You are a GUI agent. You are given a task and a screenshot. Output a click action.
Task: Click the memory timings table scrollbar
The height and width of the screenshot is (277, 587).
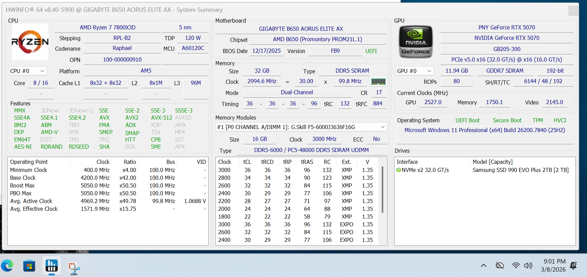(382, 189)
